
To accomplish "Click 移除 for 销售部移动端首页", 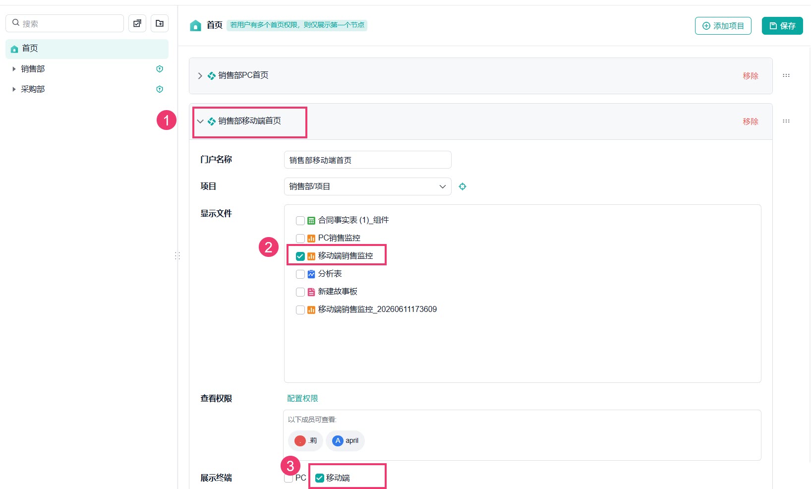I will 751,122.
